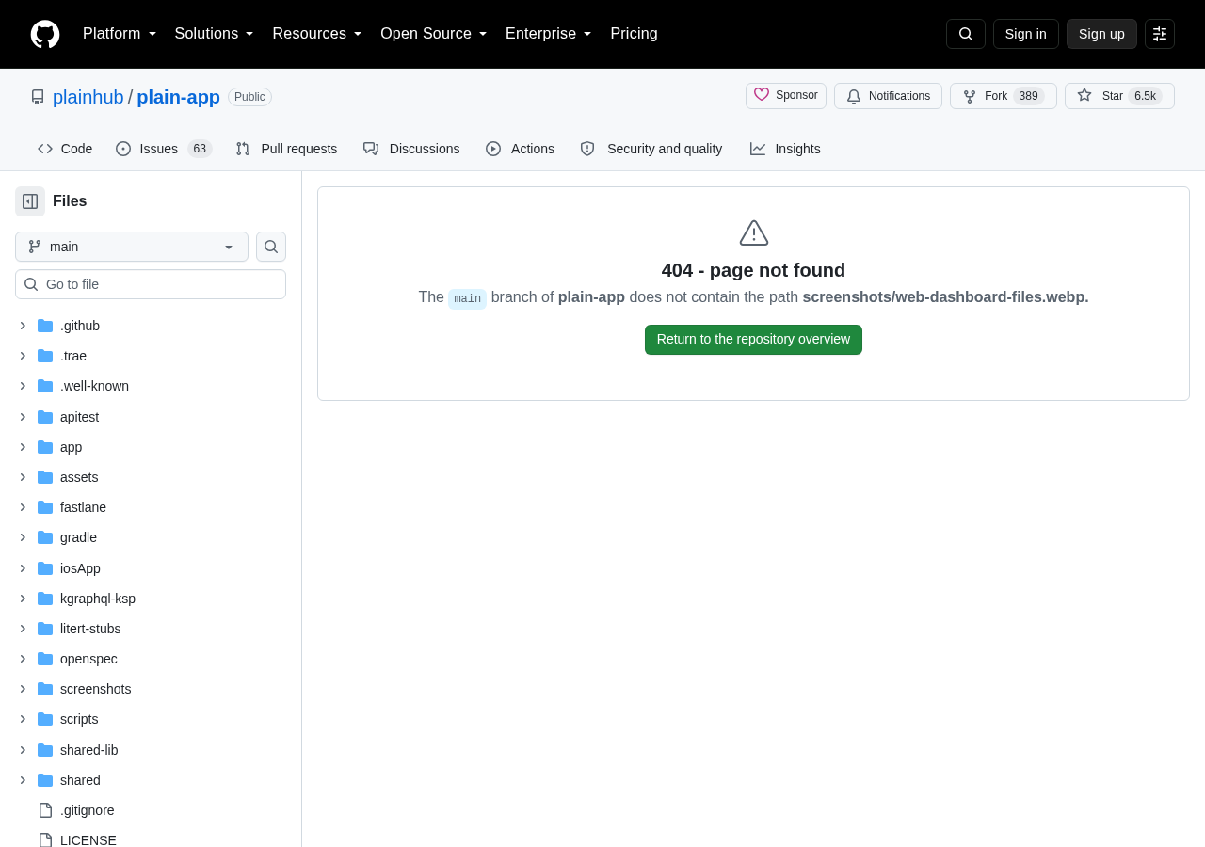Expand the Open Source menu
This screenshot has width=1205, height=847.
(x=434, y=34)
